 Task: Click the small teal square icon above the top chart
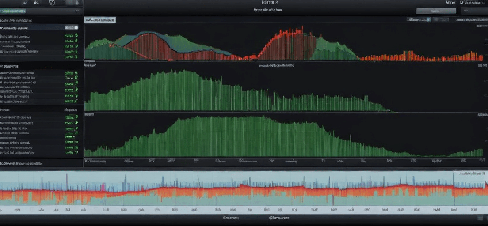click(x=429, y=19)
